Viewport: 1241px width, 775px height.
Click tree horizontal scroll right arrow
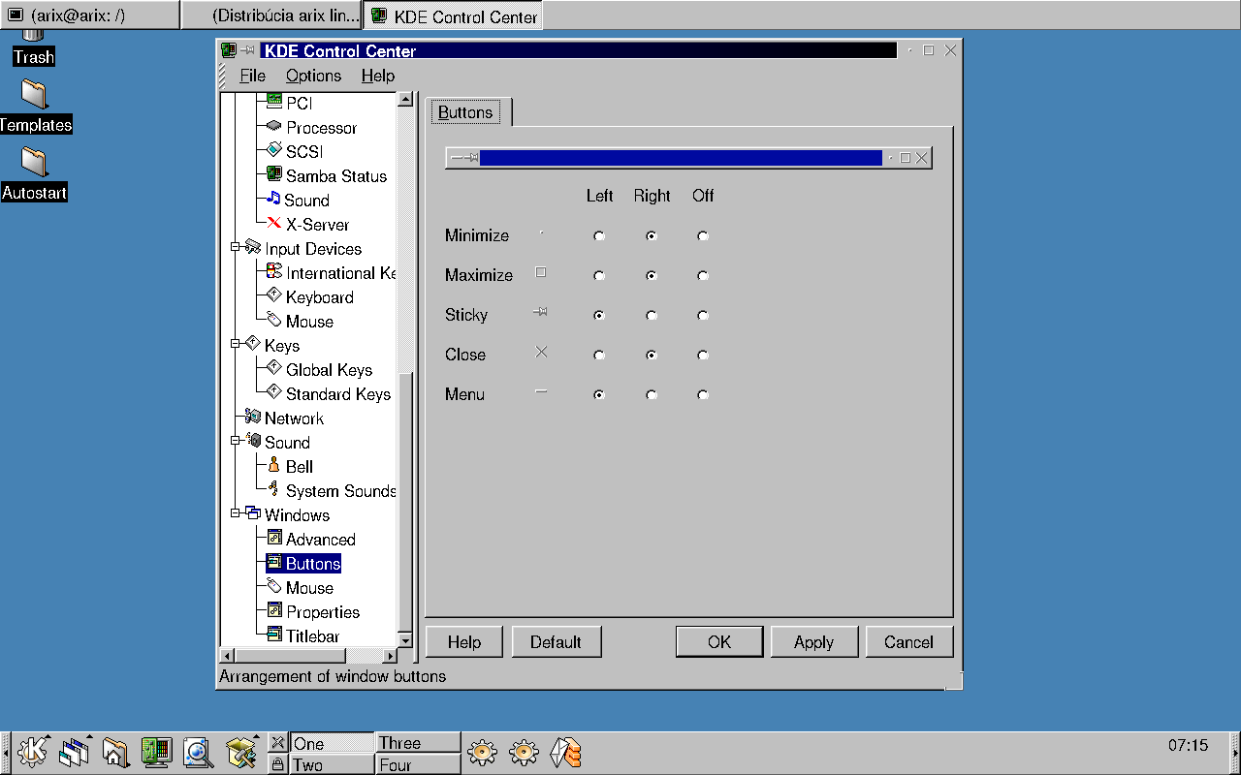pos(391,656)
